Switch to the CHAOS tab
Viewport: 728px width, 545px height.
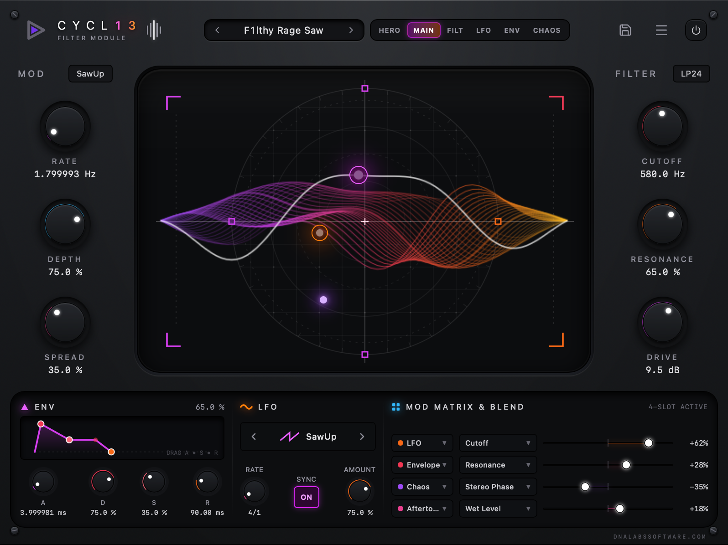click(x=547, y=30)
